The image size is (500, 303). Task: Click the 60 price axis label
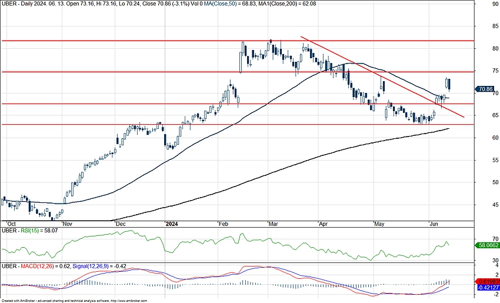click(495, 138)
